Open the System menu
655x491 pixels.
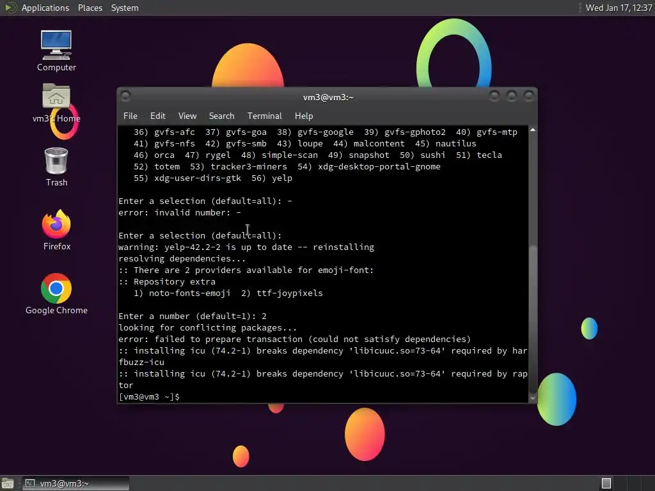pyautogui.click(x=125, y=8)
